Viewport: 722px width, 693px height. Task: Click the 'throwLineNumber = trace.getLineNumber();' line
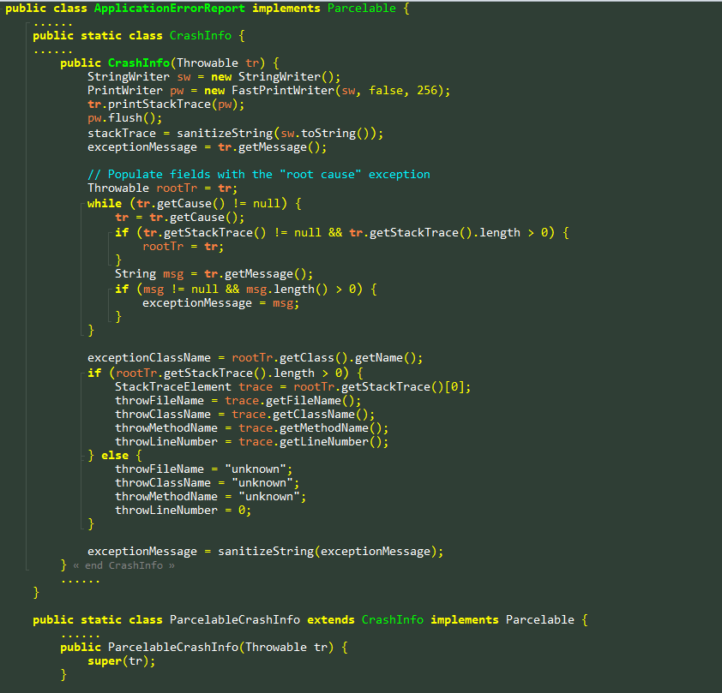[252, 442]
